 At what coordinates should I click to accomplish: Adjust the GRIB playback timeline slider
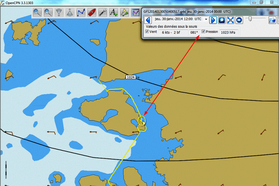(x=250, y=18)
